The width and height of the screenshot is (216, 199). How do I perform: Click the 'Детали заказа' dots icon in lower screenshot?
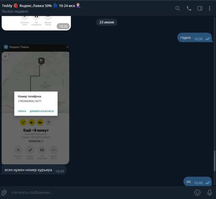click(54, 150)
